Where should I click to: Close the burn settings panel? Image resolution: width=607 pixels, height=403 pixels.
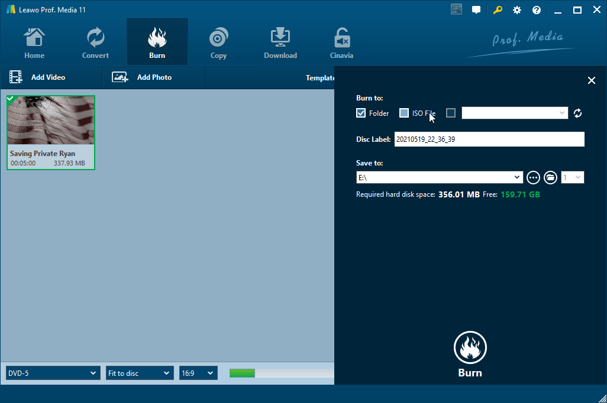click(592, 80)
